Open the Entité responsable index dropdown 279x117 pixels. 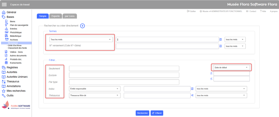(x=94, y=89)
